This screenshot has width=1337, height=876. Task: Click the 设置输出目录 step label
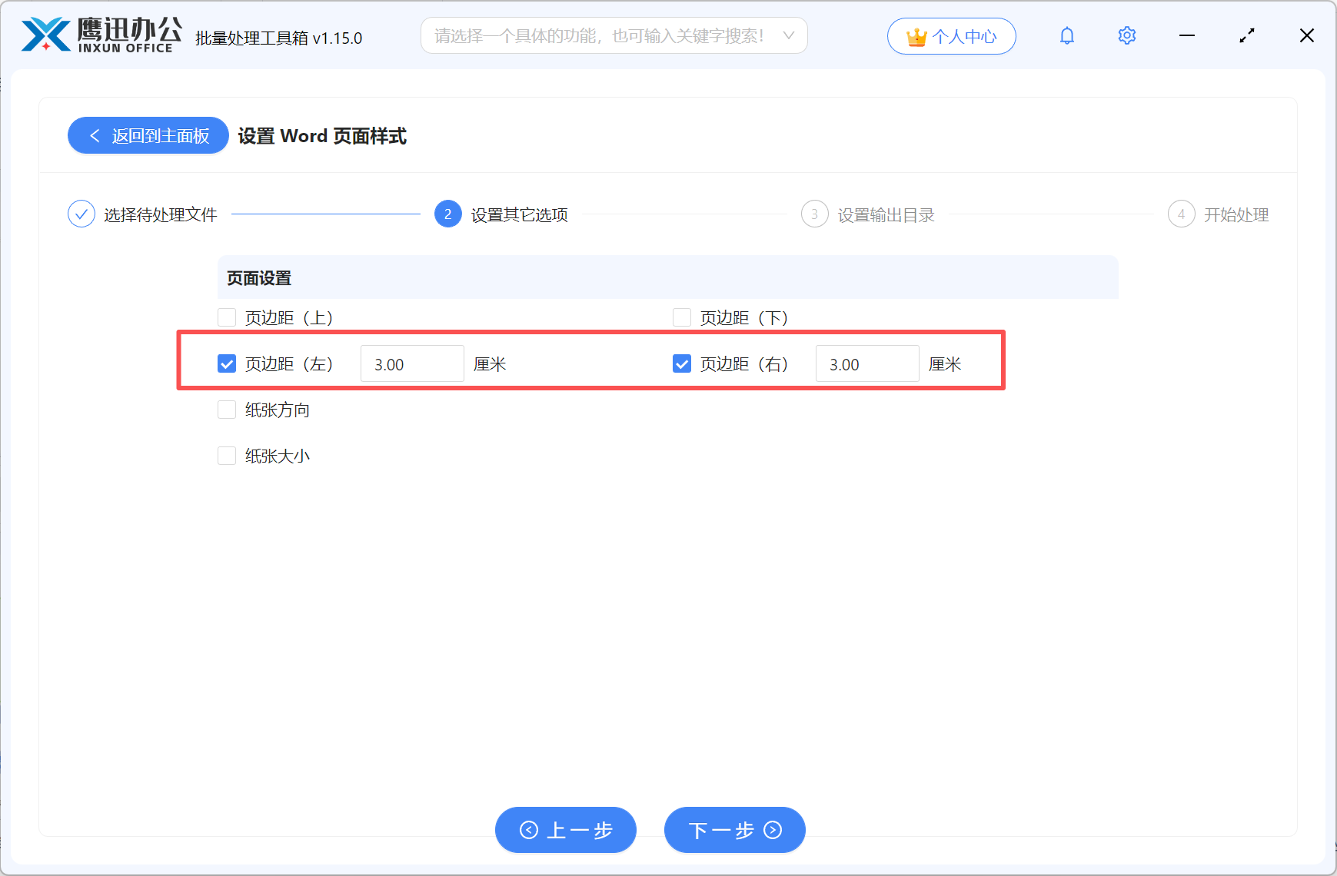coord(885,214)
